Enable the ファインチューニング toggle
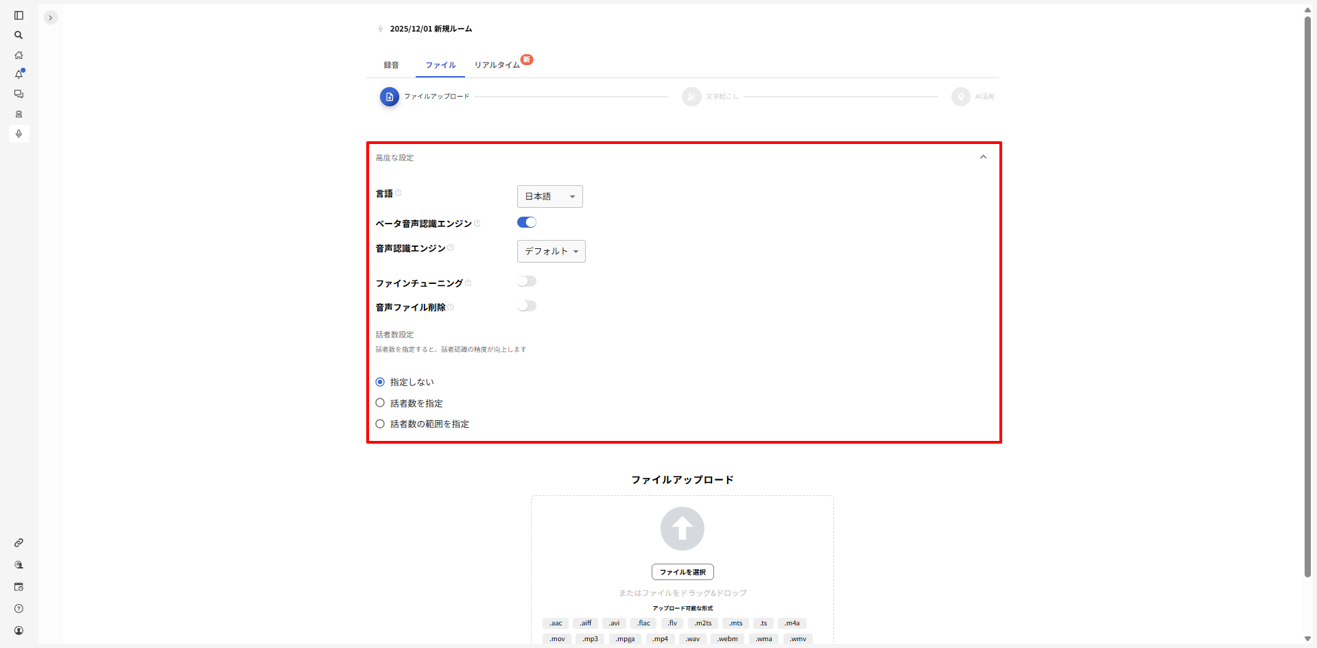 click(526, 282)
